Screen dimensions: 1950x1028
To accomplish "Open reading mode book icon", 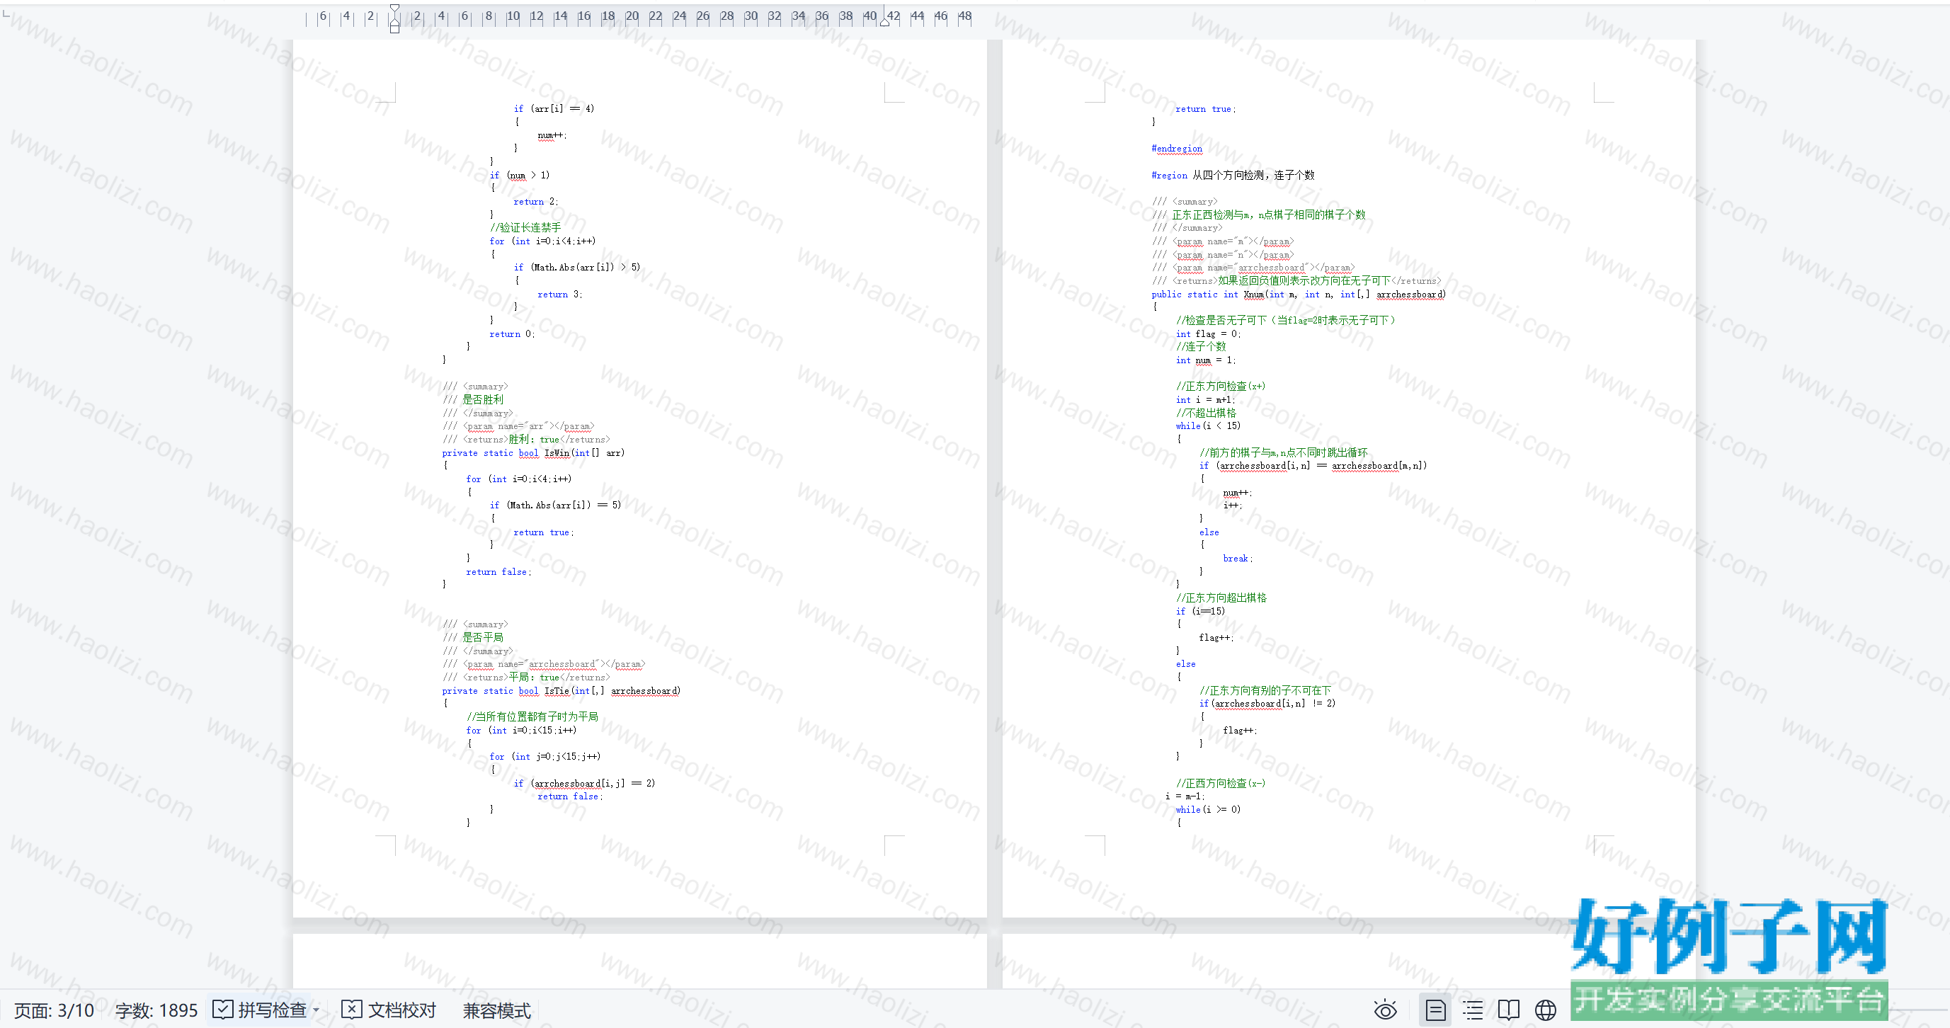I will (x=1509, y=1010).
